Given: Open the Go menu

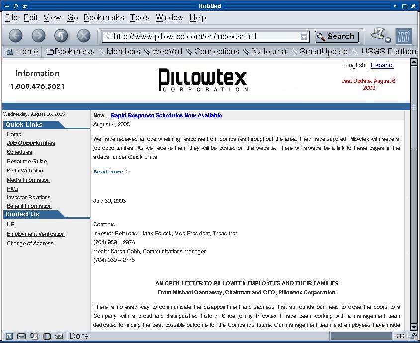Looking at the screenshot, I should point(73,18).
